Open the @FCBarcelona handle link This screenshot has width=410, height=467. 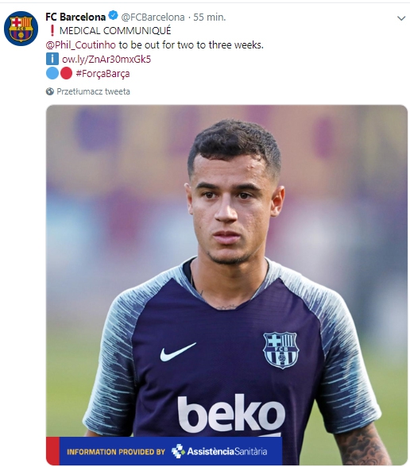pyautogui.click(x=153, y=17)
